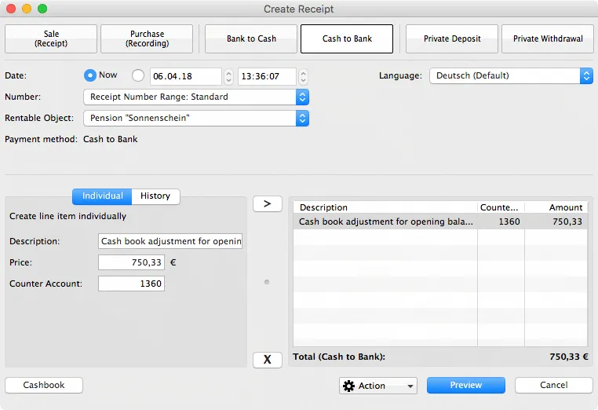Screen dimensions: 598x410
Task: Select Bank to Cash type
Action: [x=251, y=38]
